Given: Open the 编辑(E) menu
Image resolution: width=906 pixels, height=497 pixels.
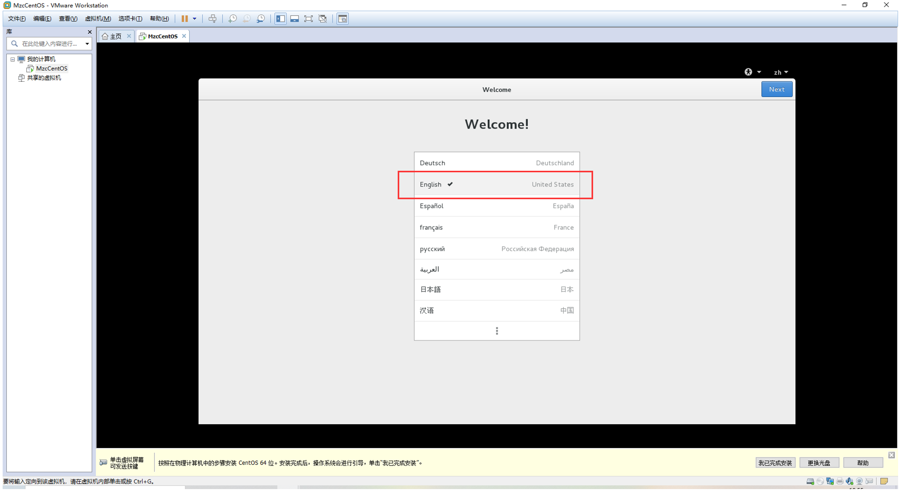Looking at the screenshot, I should pos(42,19).
